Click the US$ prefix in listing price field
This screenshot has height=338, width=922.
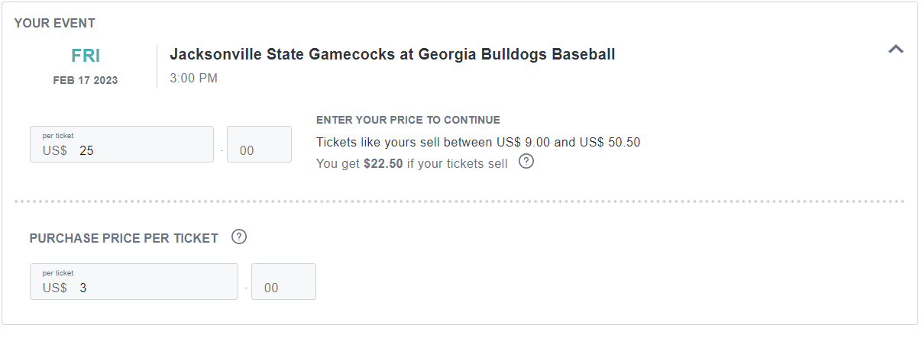(x=55, y=151)
